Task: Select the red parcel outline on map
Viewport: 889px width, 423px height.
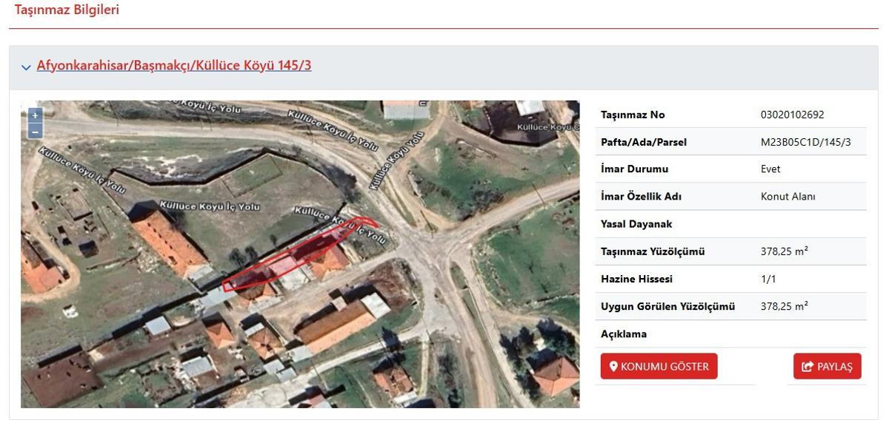Action: 296,255
